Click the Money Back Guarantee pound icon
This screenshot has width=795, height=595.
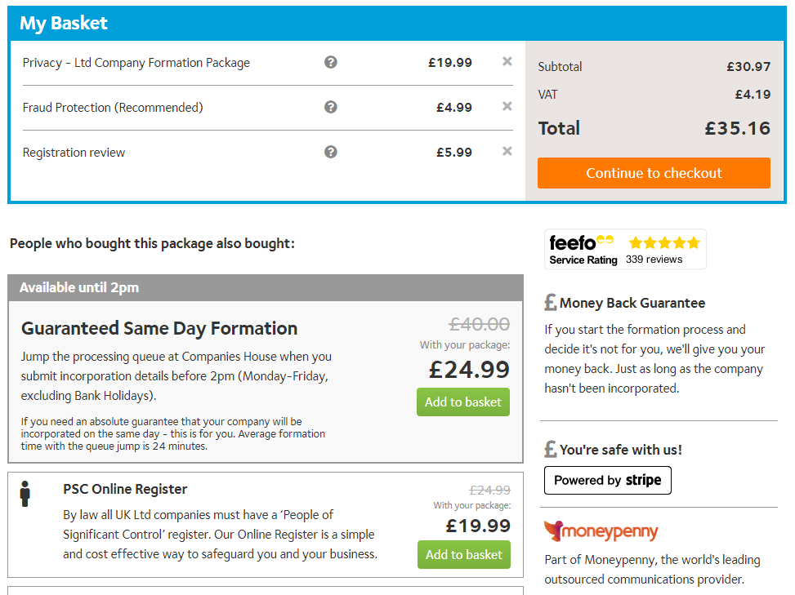coord(551,303)
